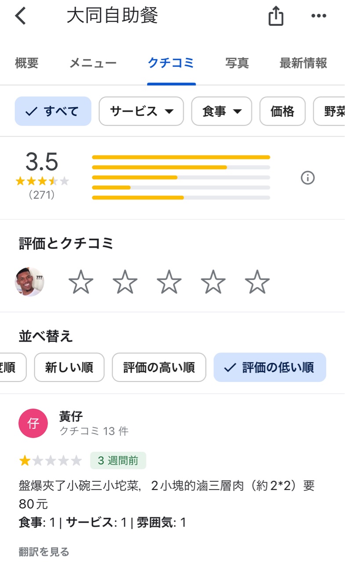345x562 pixels.
Task: Tap the 価格 filter chip
Action: coord(282,112)
